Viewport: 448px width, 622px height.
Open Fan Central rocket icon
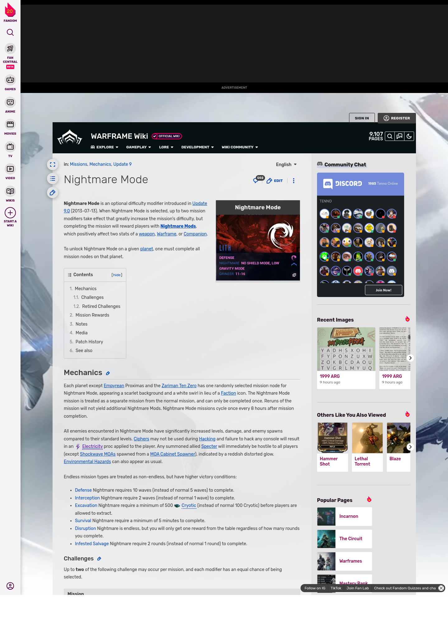pyautogui.click(x=10, y=49)
